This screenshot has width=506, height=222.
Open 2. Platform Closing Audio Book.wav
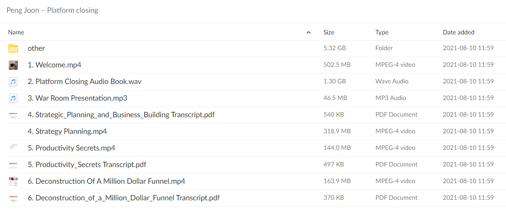pyautogui.click(x=84, y=82)
